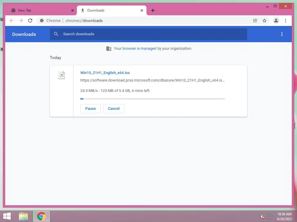Click the 'Today' date label
This screenshot has width=297, height=222.
click(55, 58)
